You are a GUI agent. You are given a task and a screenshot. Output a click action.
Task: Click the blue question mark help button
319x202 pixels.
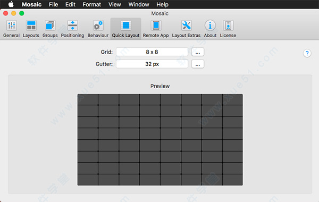(x=307, y=53)
